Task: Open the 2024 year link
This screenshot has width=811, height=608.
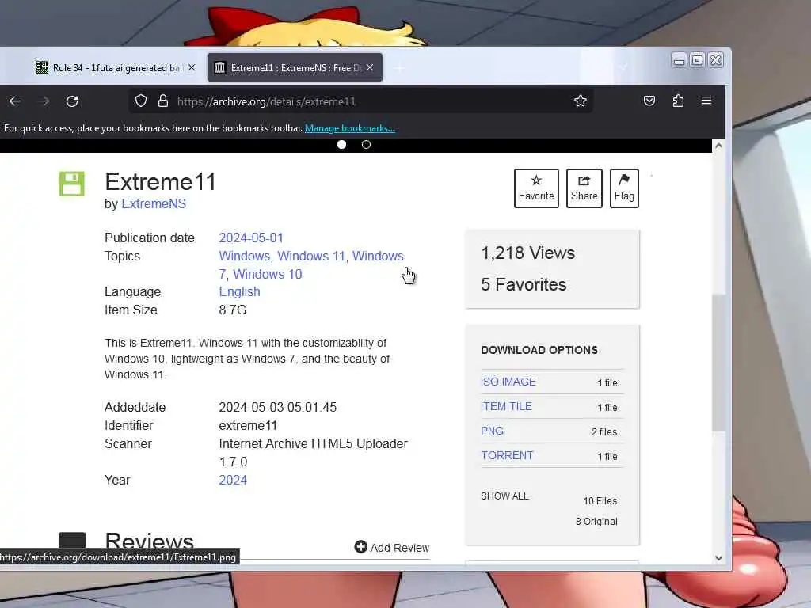Action: click(x=233, y=480)
